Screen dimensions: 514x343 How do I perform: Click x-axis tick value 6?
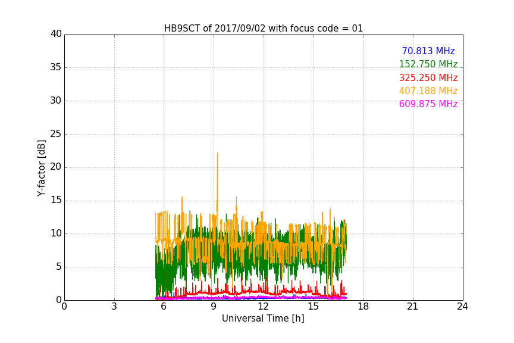click(164, 307)
